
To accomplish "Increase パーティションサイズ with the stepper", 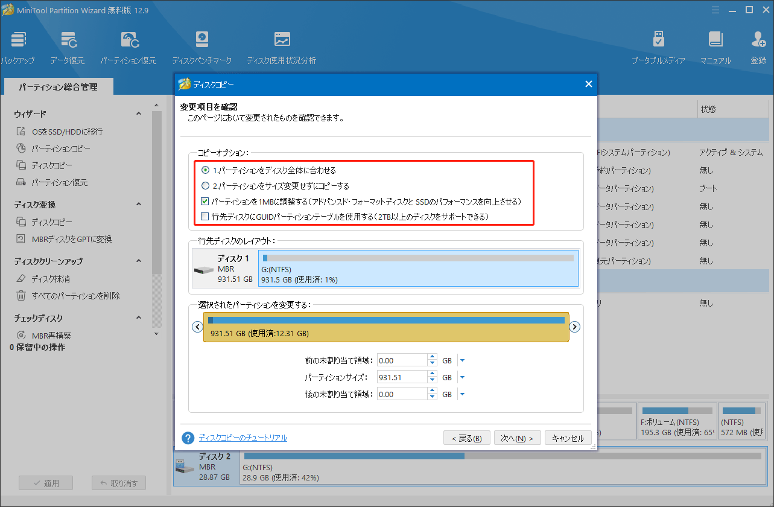I will (x=432, y=374).
